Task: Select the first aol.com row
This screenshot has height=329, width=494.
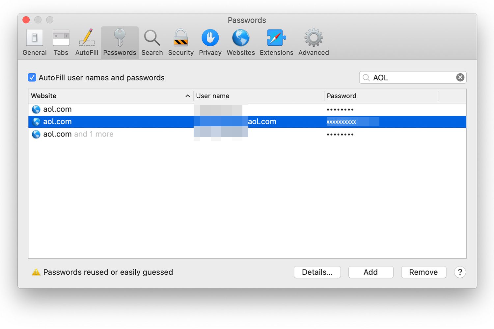Action: 247,109
